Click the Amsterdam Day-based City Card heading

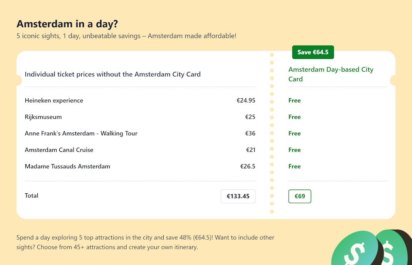tap(331, 74)
